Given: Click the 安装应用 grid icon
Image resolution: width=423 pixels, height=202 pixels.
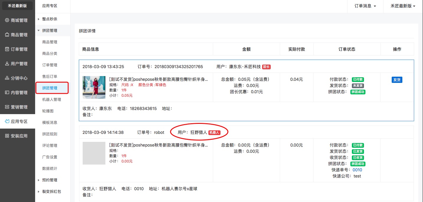Looking at the screenshot, I should [x=7, y=136].
